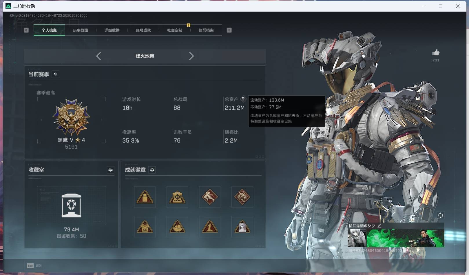Open the 烽火地带 mode selector
Screen dimensions: 469x275
[x=145, y=56]
